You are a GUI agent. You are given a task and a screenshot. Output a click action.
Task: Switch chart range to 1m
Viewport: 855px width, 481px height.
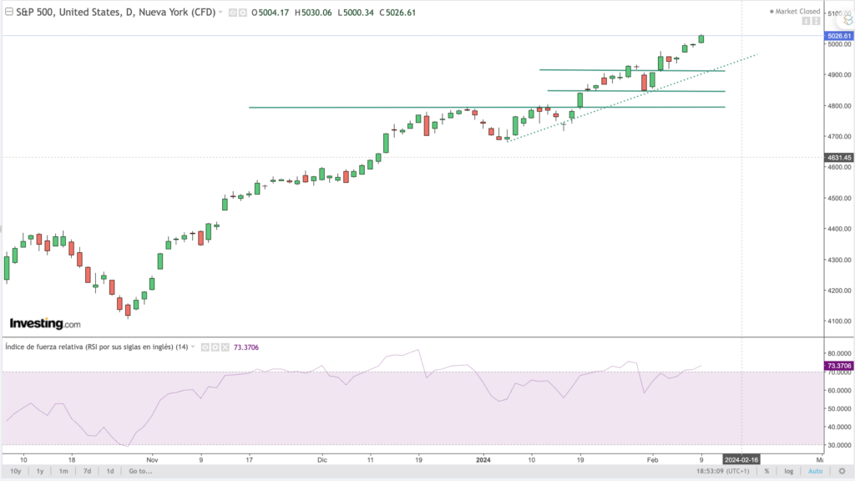tap(63, 472)
